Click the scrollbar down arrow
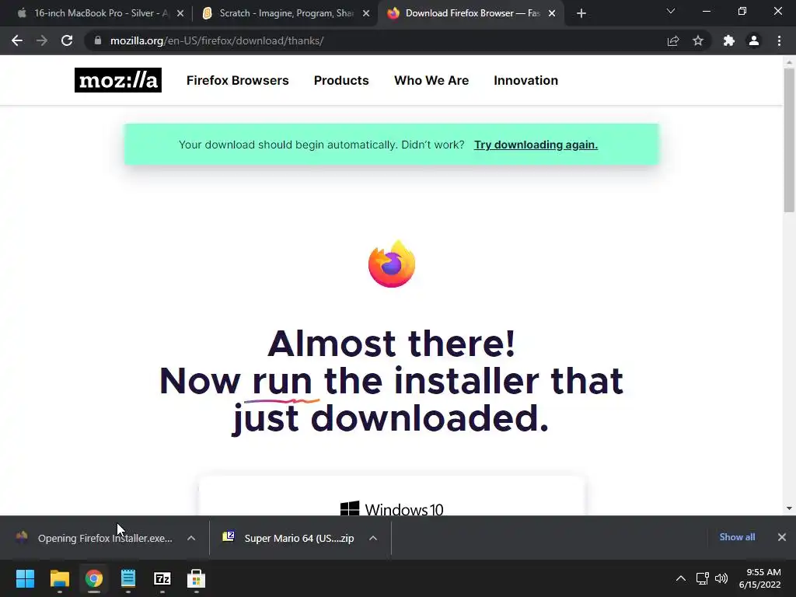This screenshot has height=597, width=796. (789, 508)
